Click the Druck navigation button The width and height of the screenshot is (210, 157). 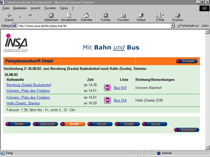[155, 124]
